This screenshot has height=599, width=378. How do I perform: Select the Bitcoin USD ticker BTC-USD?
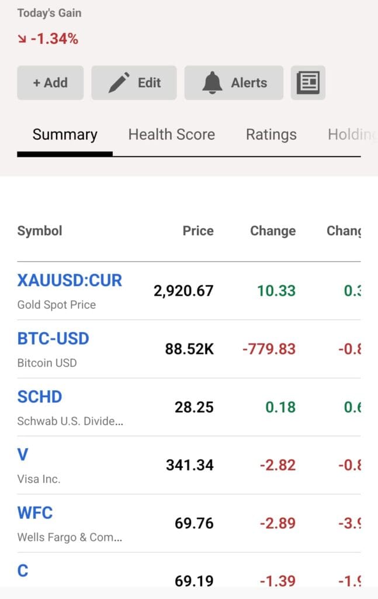pyautogui.click(x=53, y=339)
